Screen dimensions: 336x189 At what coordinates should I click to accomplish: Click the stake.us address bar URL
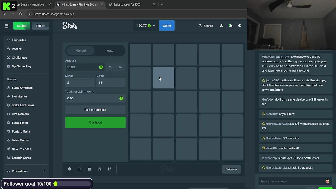54,14
